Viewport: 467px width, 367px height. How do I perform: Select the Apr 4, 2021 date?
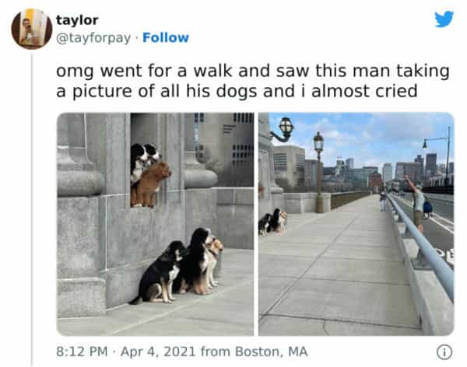(x=158, y=351)
